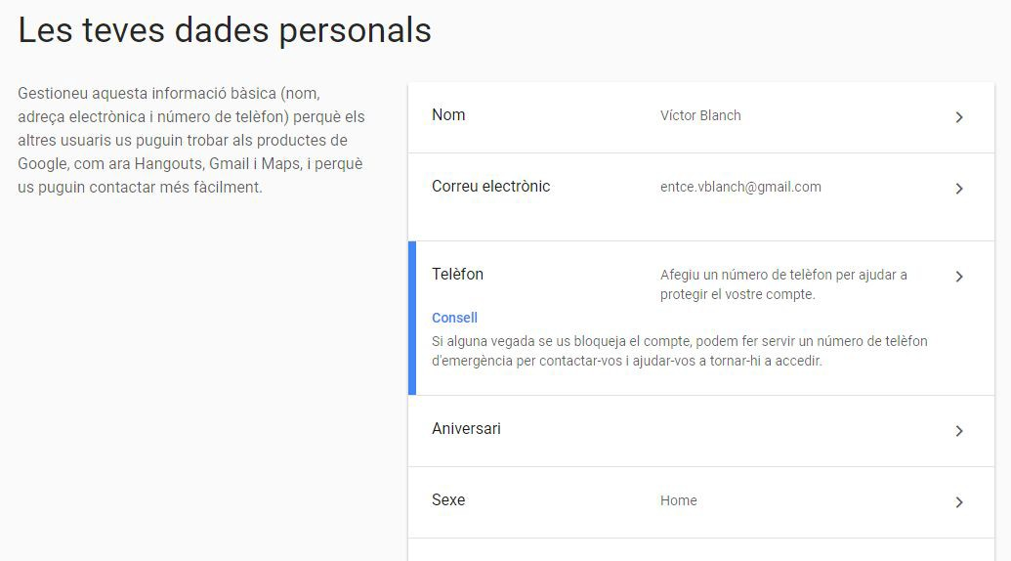Click the chevron next to Sexe Home
This screenshot has height=561, width=1011.
click(x=959, y=502)
